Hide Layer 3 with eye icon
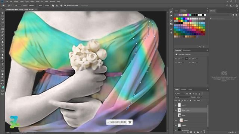 (176, 120)
